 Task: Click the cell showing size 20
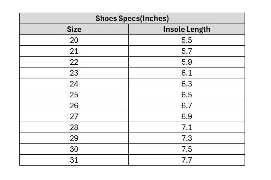click(74, 40)
